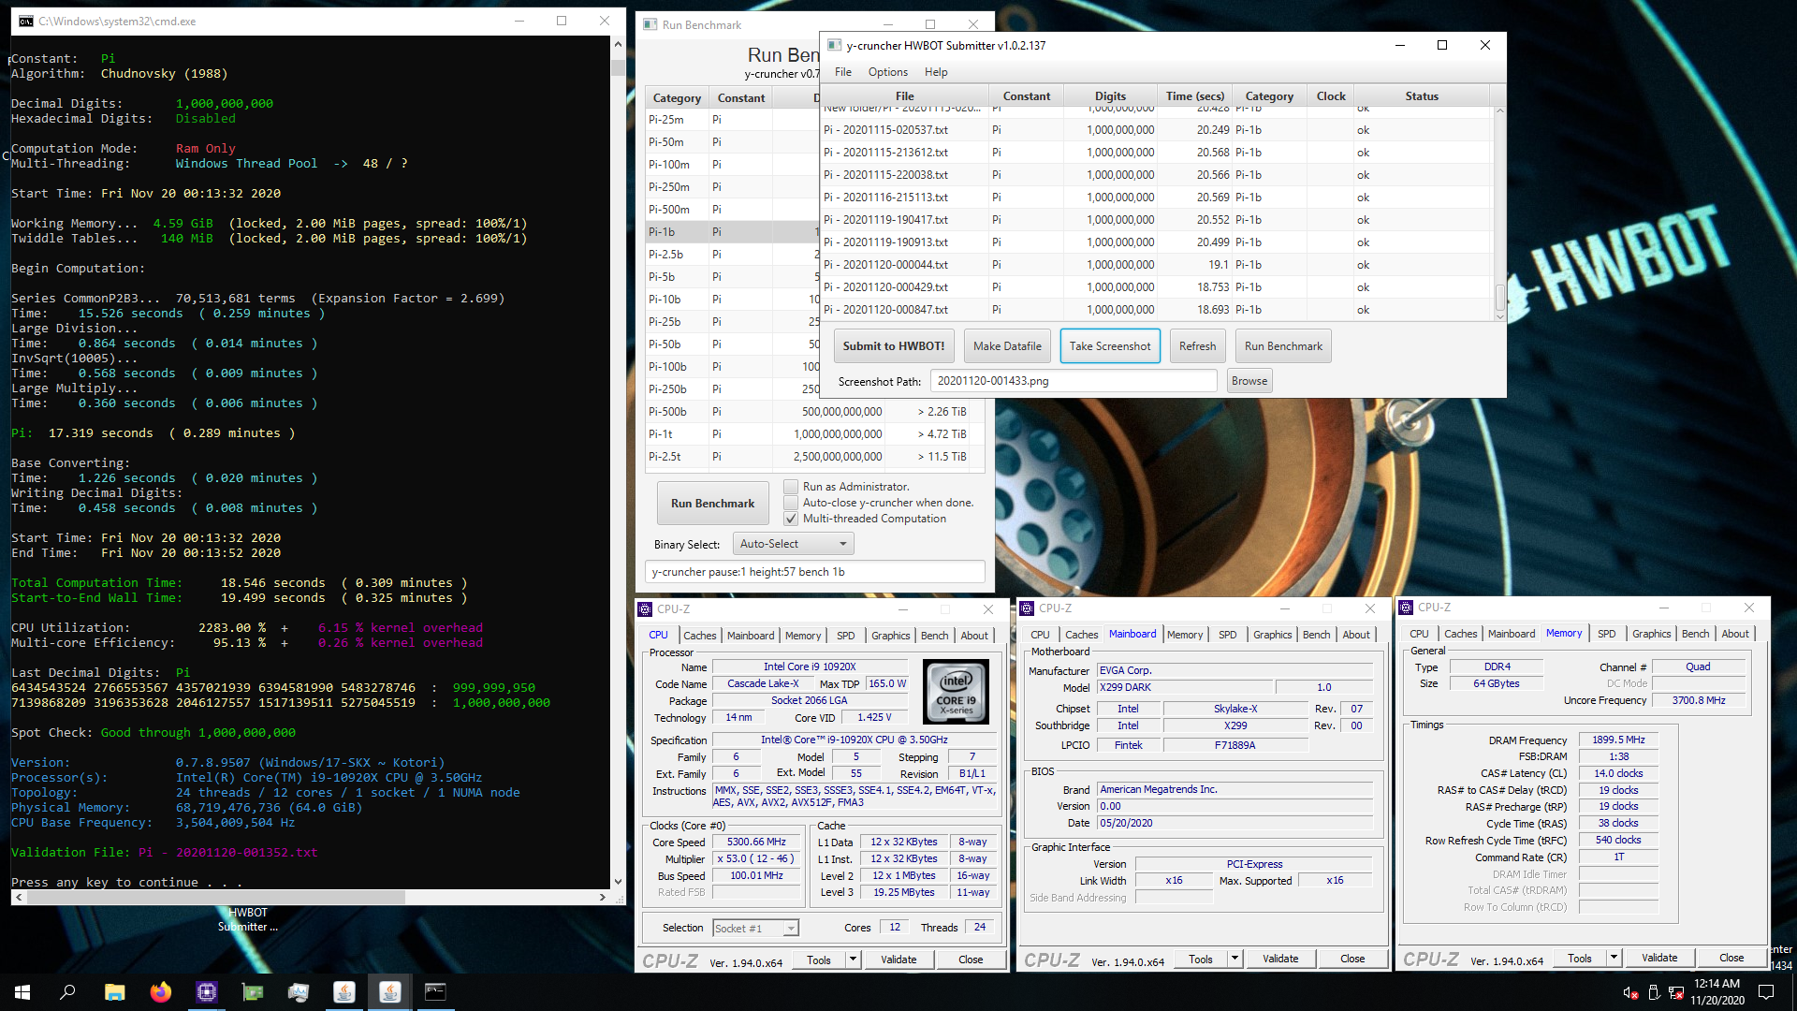Click the Time (secs) column header
The width and height of the screenshot is (1797, 1011).
point(1194,95)
